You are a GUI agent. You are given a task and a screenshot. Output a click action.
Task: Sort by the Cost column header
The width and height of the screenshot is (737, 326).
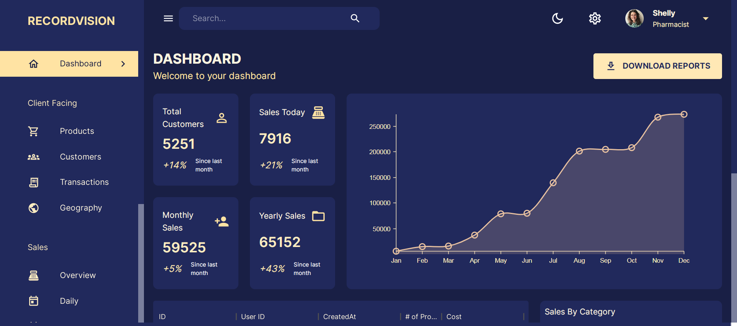pos(454,317)
